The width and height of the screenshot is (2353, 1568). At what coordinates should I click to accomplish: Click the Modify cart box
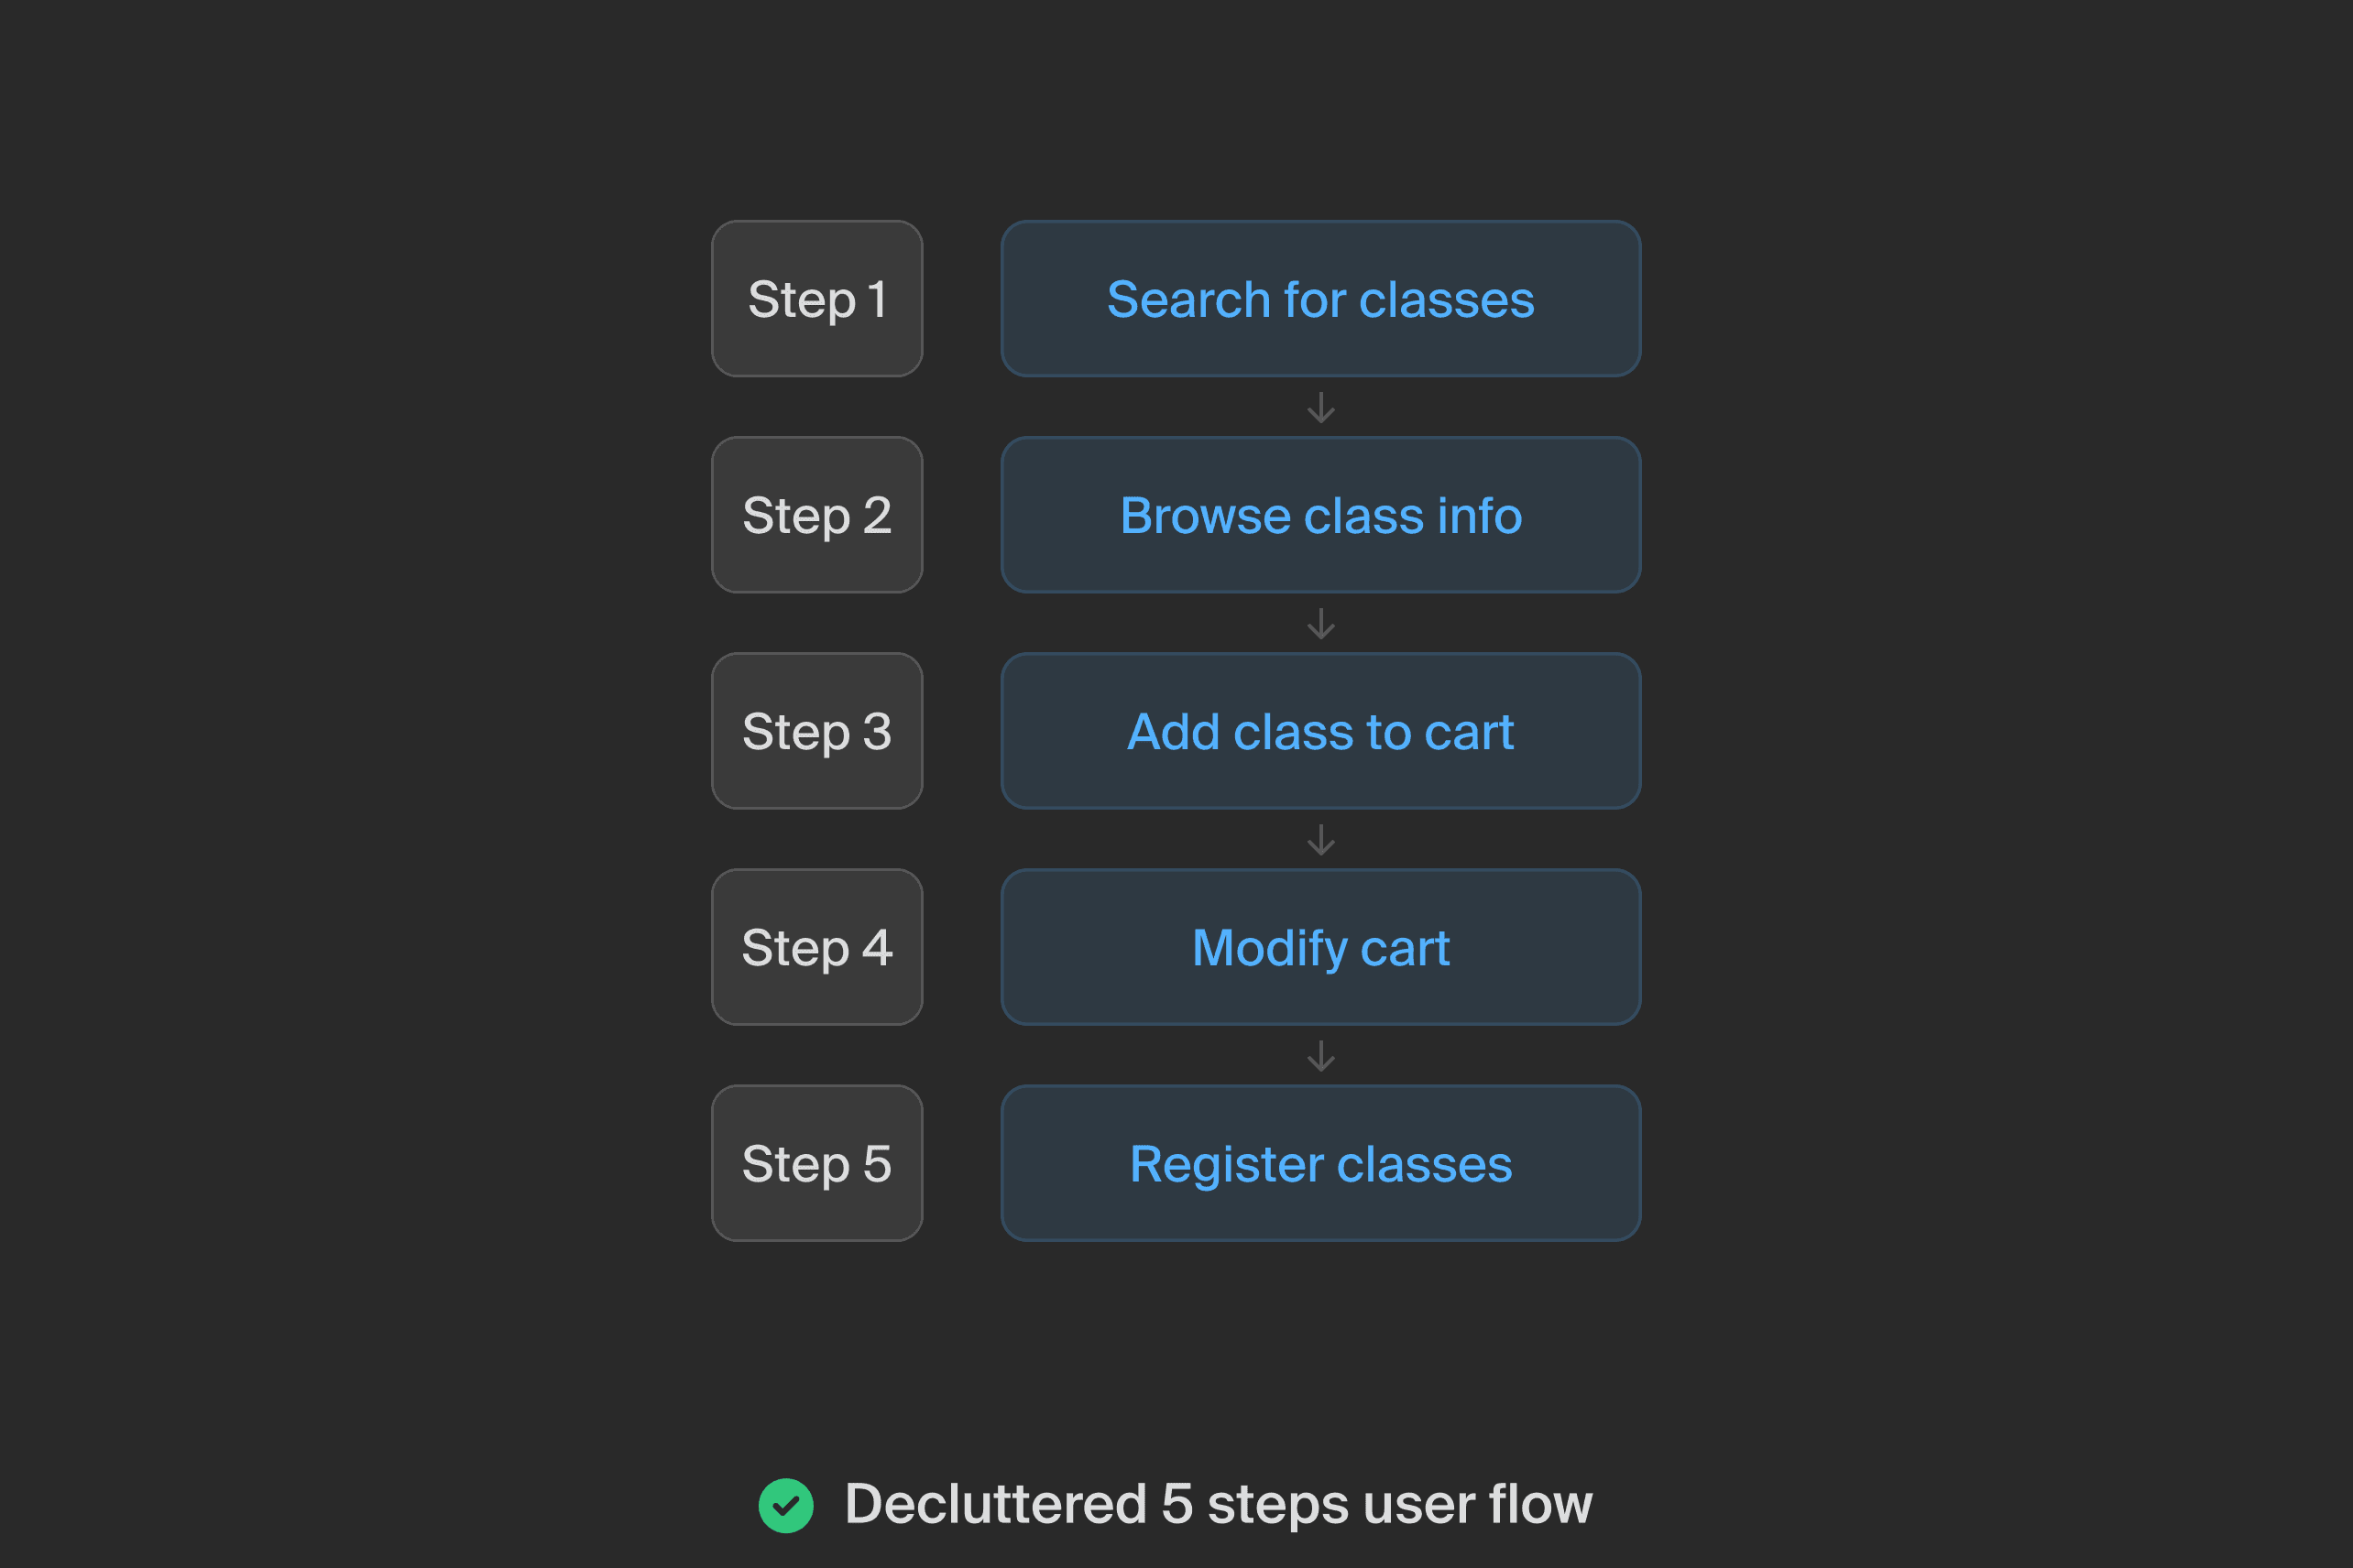(1320, 947)
